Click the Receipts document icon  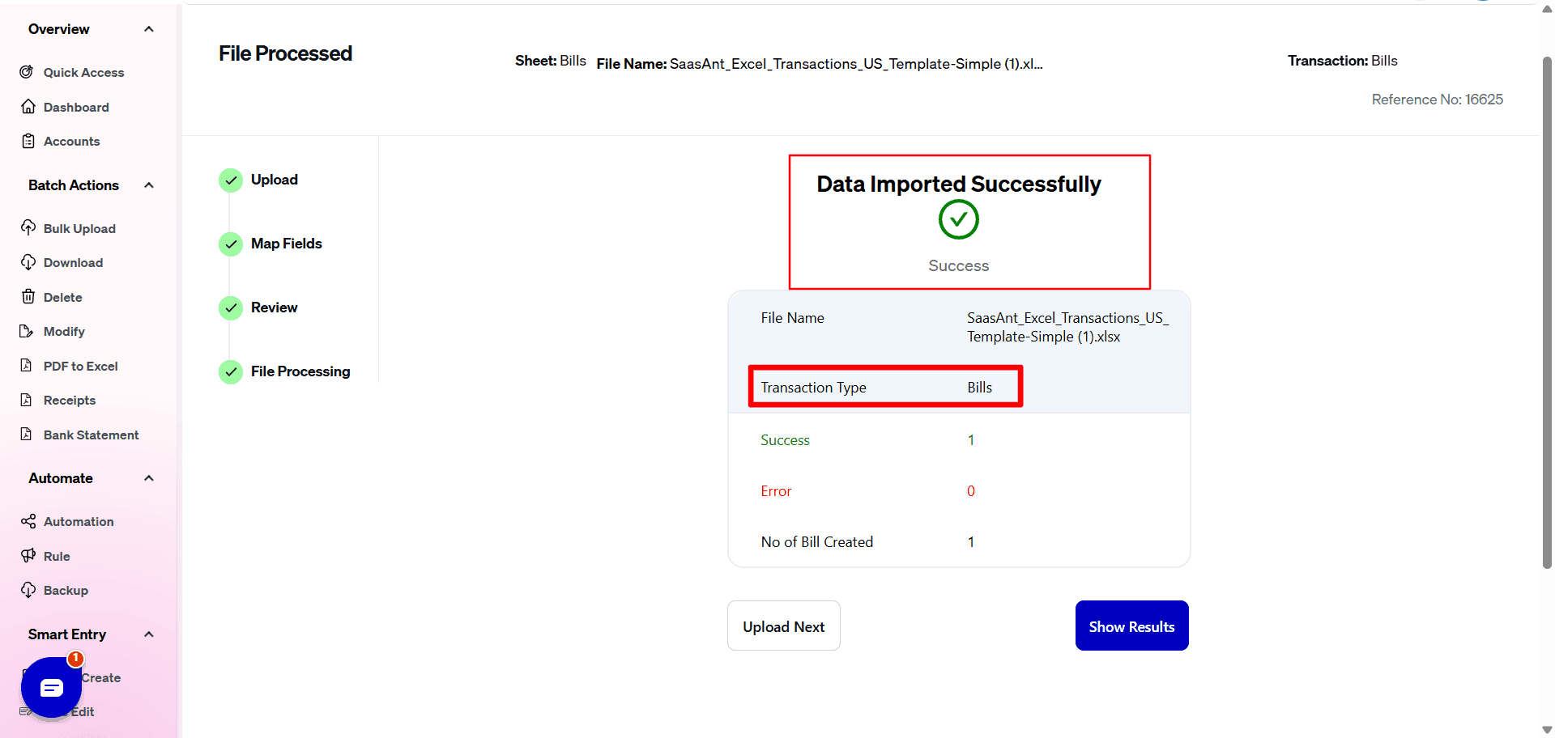[x=27, y=400]
